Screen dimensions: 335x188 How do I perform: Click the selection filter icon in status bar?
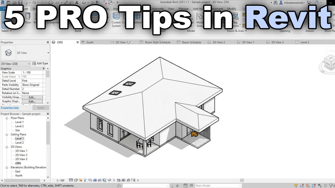[331, 185]
